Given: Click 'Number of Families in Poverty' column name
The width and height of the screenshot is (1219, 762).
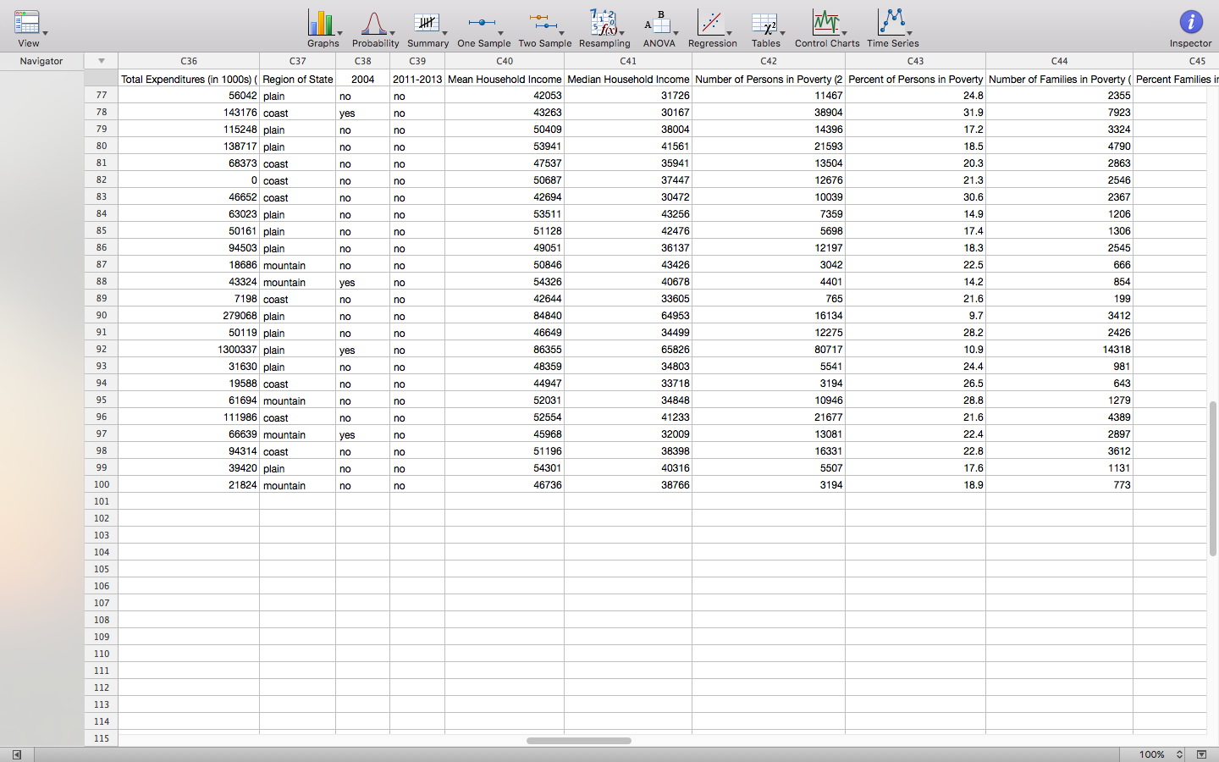Looking at the screenshot, I should [1060, 80].
